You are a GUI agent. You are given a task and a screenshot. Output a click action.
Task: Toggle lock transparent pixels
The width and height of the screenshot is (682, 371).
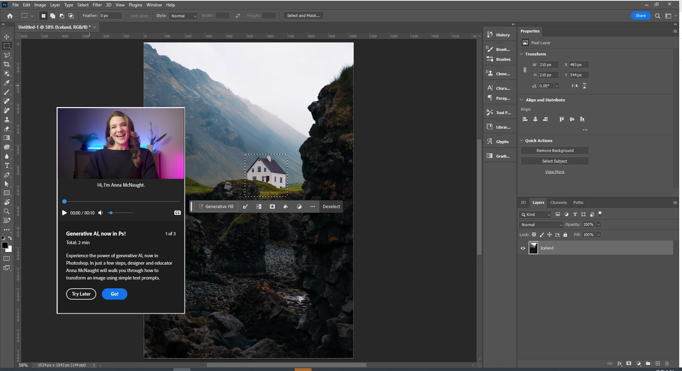(x=534, y=235)
